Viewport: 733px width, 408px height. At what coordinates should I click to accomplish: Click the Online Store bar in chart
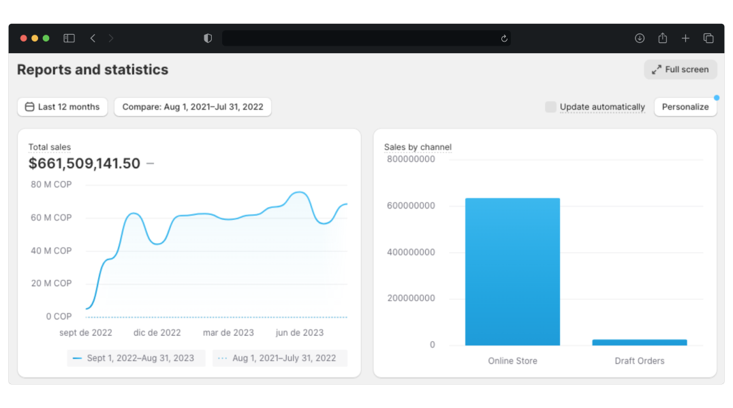[x=512, y=271]
